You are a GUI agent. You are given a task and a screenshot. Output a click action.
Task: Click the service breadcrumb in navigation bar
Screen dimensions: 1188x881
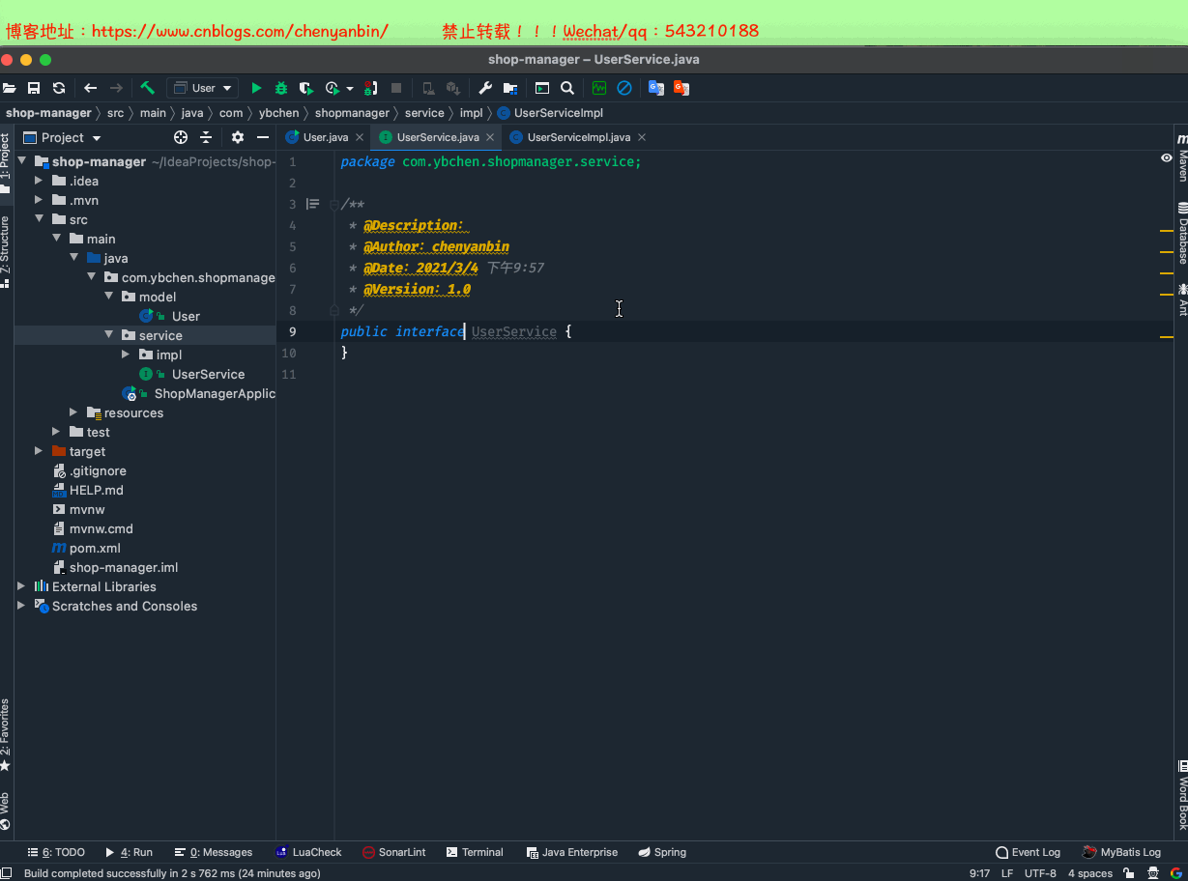424,113
